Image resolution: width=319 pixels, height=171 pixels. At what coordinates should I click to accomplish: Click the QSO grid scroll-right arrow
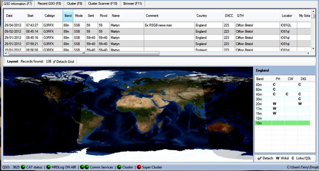click(308, 53)
